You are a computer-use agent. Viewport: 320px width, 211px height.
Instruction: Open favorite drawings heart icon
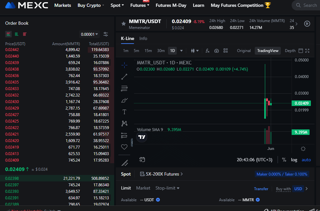tap(124, 147)
